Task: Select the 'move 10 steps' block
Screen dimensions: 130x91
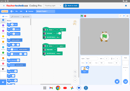Action: 12,25
